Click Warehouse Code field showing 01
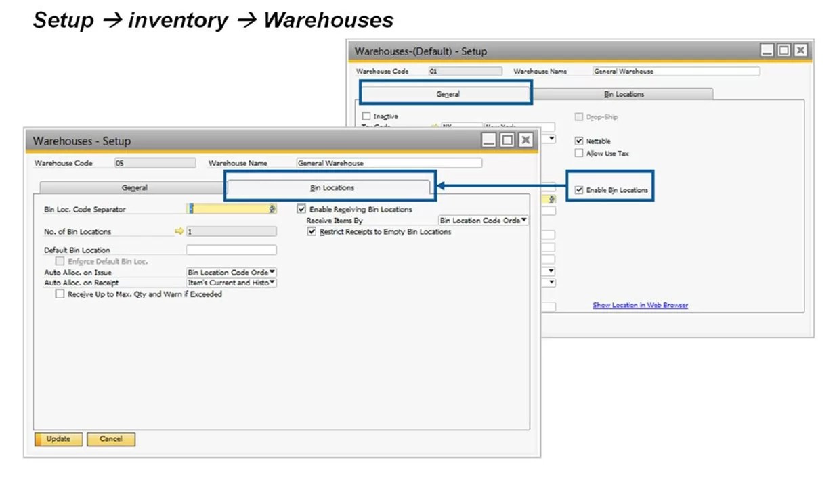837x483 pixels. pyautogui.click(x=465, y=71)
